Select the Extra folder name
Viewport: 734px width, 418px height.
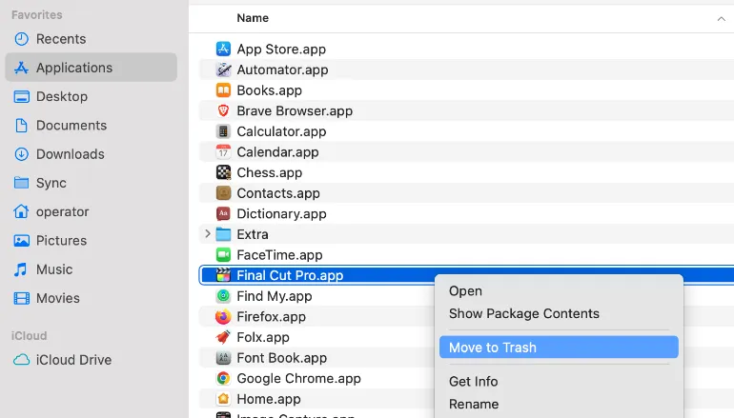pyautogui.click(x=253, y=234)
